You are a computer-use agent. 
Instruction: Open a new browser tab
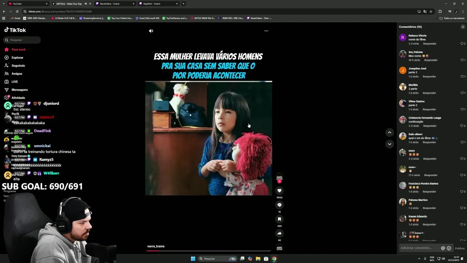(x=184, y=4)
